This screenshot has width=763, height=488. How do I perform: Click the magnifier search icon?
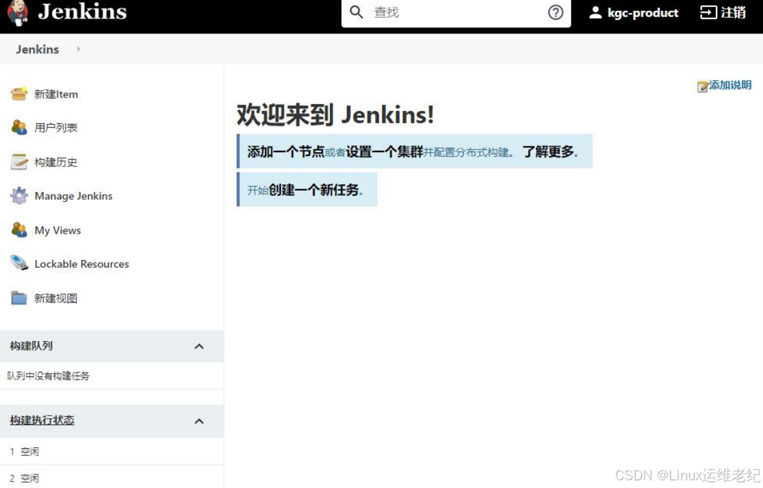pyautogui.click(x=356, y=12)
